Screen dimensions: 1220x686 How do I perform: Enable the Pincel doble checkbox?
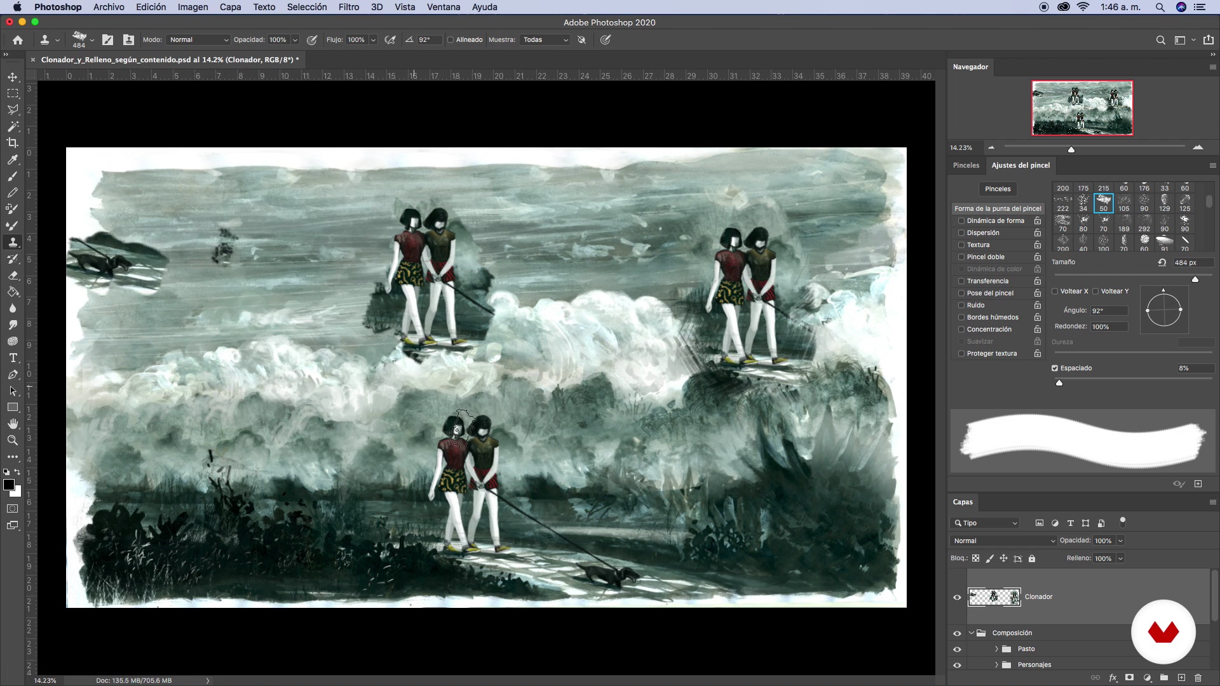point(961,257)
